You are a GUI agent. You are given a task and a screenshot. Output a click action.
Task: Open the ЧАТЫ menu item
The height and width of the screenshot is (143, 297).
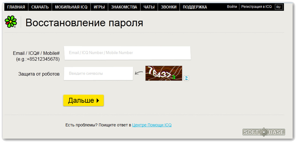[149, 7]
